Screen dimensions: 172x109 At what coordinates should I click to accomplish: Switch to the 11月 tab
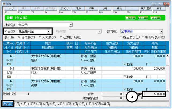(89, 104)
